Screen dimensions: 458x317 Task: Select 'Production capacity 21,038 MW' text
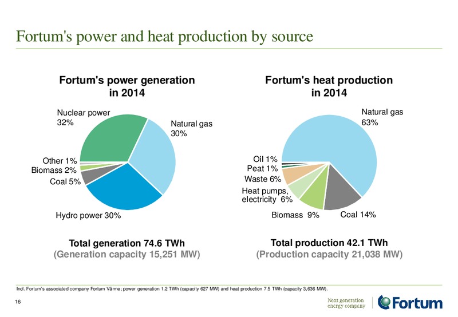tap(330, 254)
